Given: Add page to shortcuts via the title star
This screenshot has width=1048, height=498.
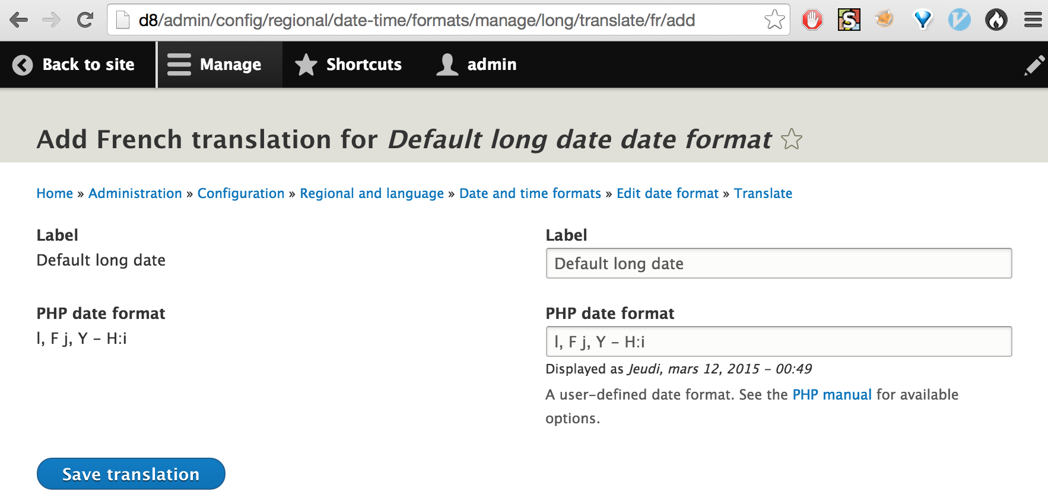Looking at the screenshot, I should (x=792, y=140).
